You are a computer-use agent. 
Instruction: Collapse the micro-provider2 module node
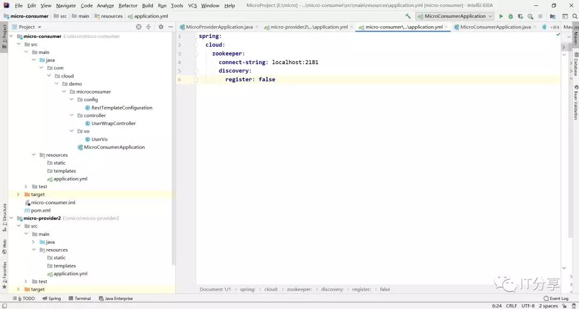coord(11,219)
